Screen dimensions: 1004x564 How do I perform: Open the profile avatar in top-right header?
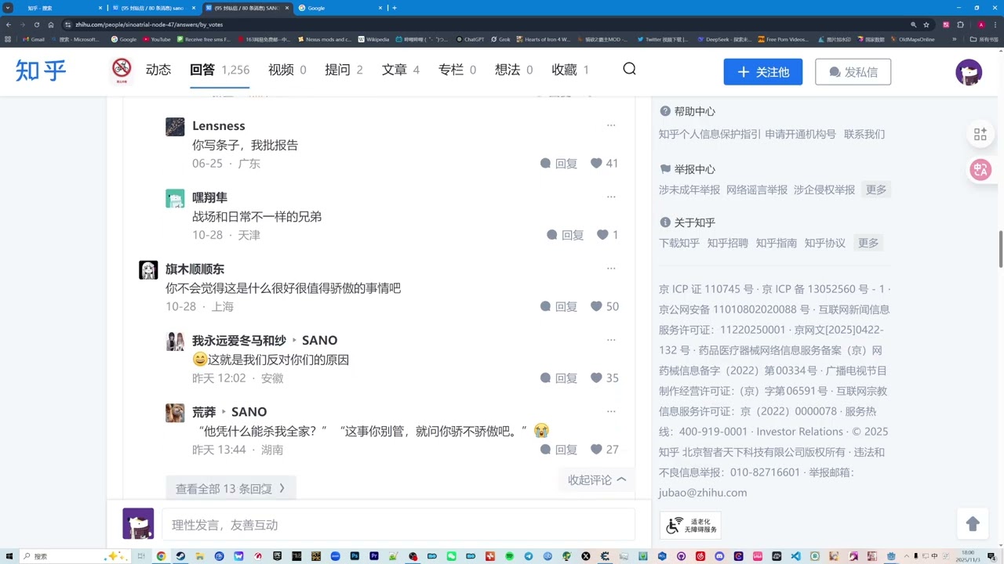pos(969,72)
